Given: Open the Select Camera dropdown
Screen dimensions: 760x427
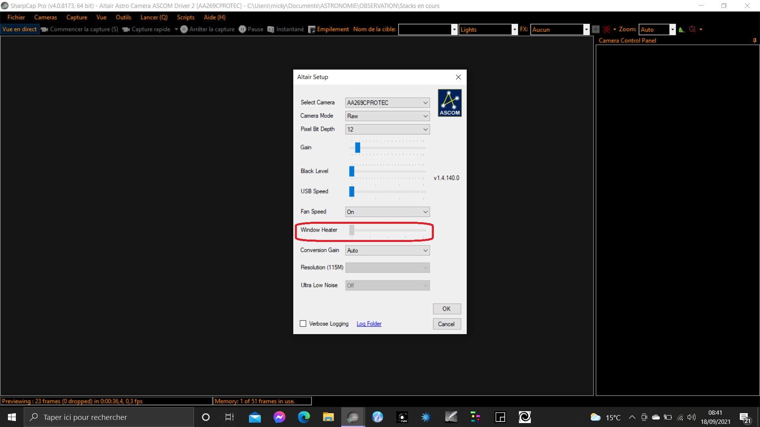Looking at the screenshot, I should point(387,103).
